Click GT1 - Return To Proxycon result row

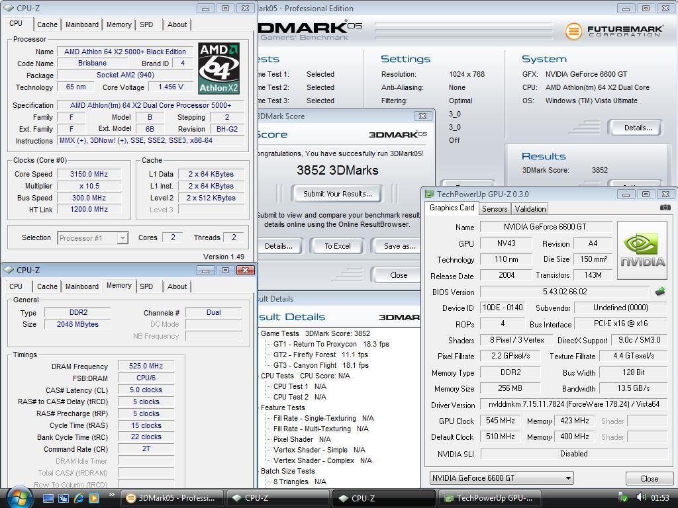coord(331,344)
